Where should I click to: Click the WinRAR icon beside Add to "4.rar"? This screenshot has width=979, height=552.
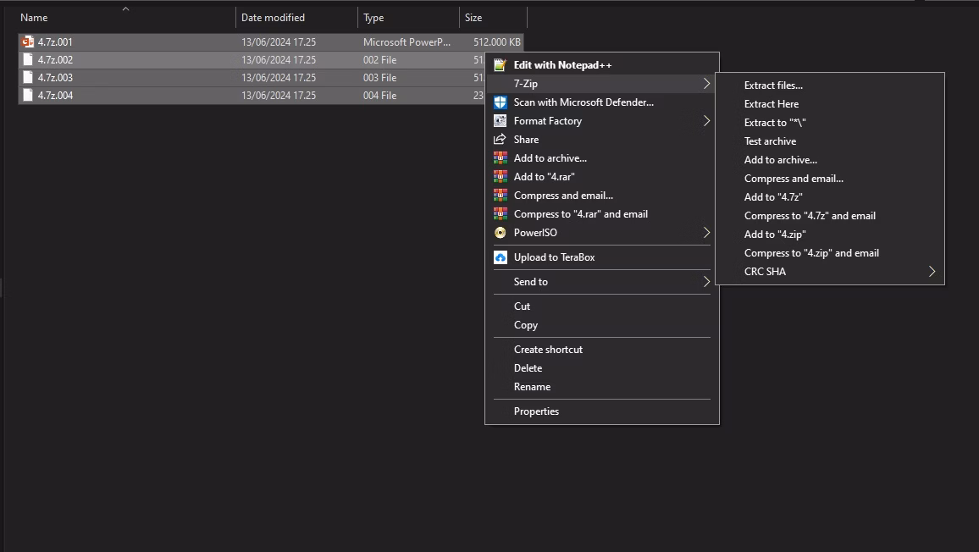501,177
